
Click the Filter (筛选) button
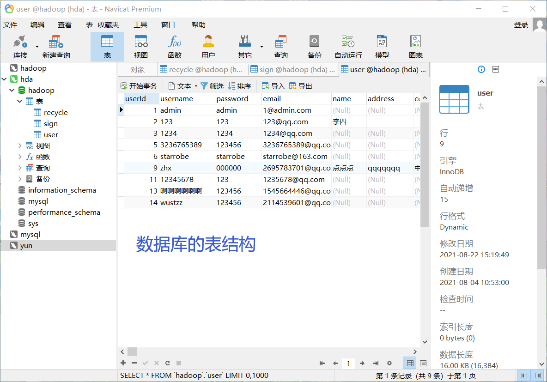pos(212,86)
